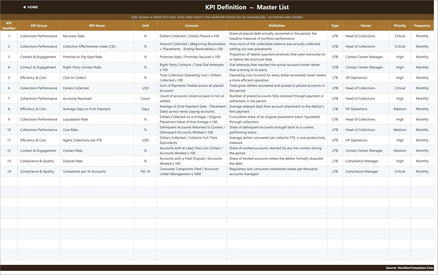
Task: Select the Owner column header
Action: [x=366, y=25]
